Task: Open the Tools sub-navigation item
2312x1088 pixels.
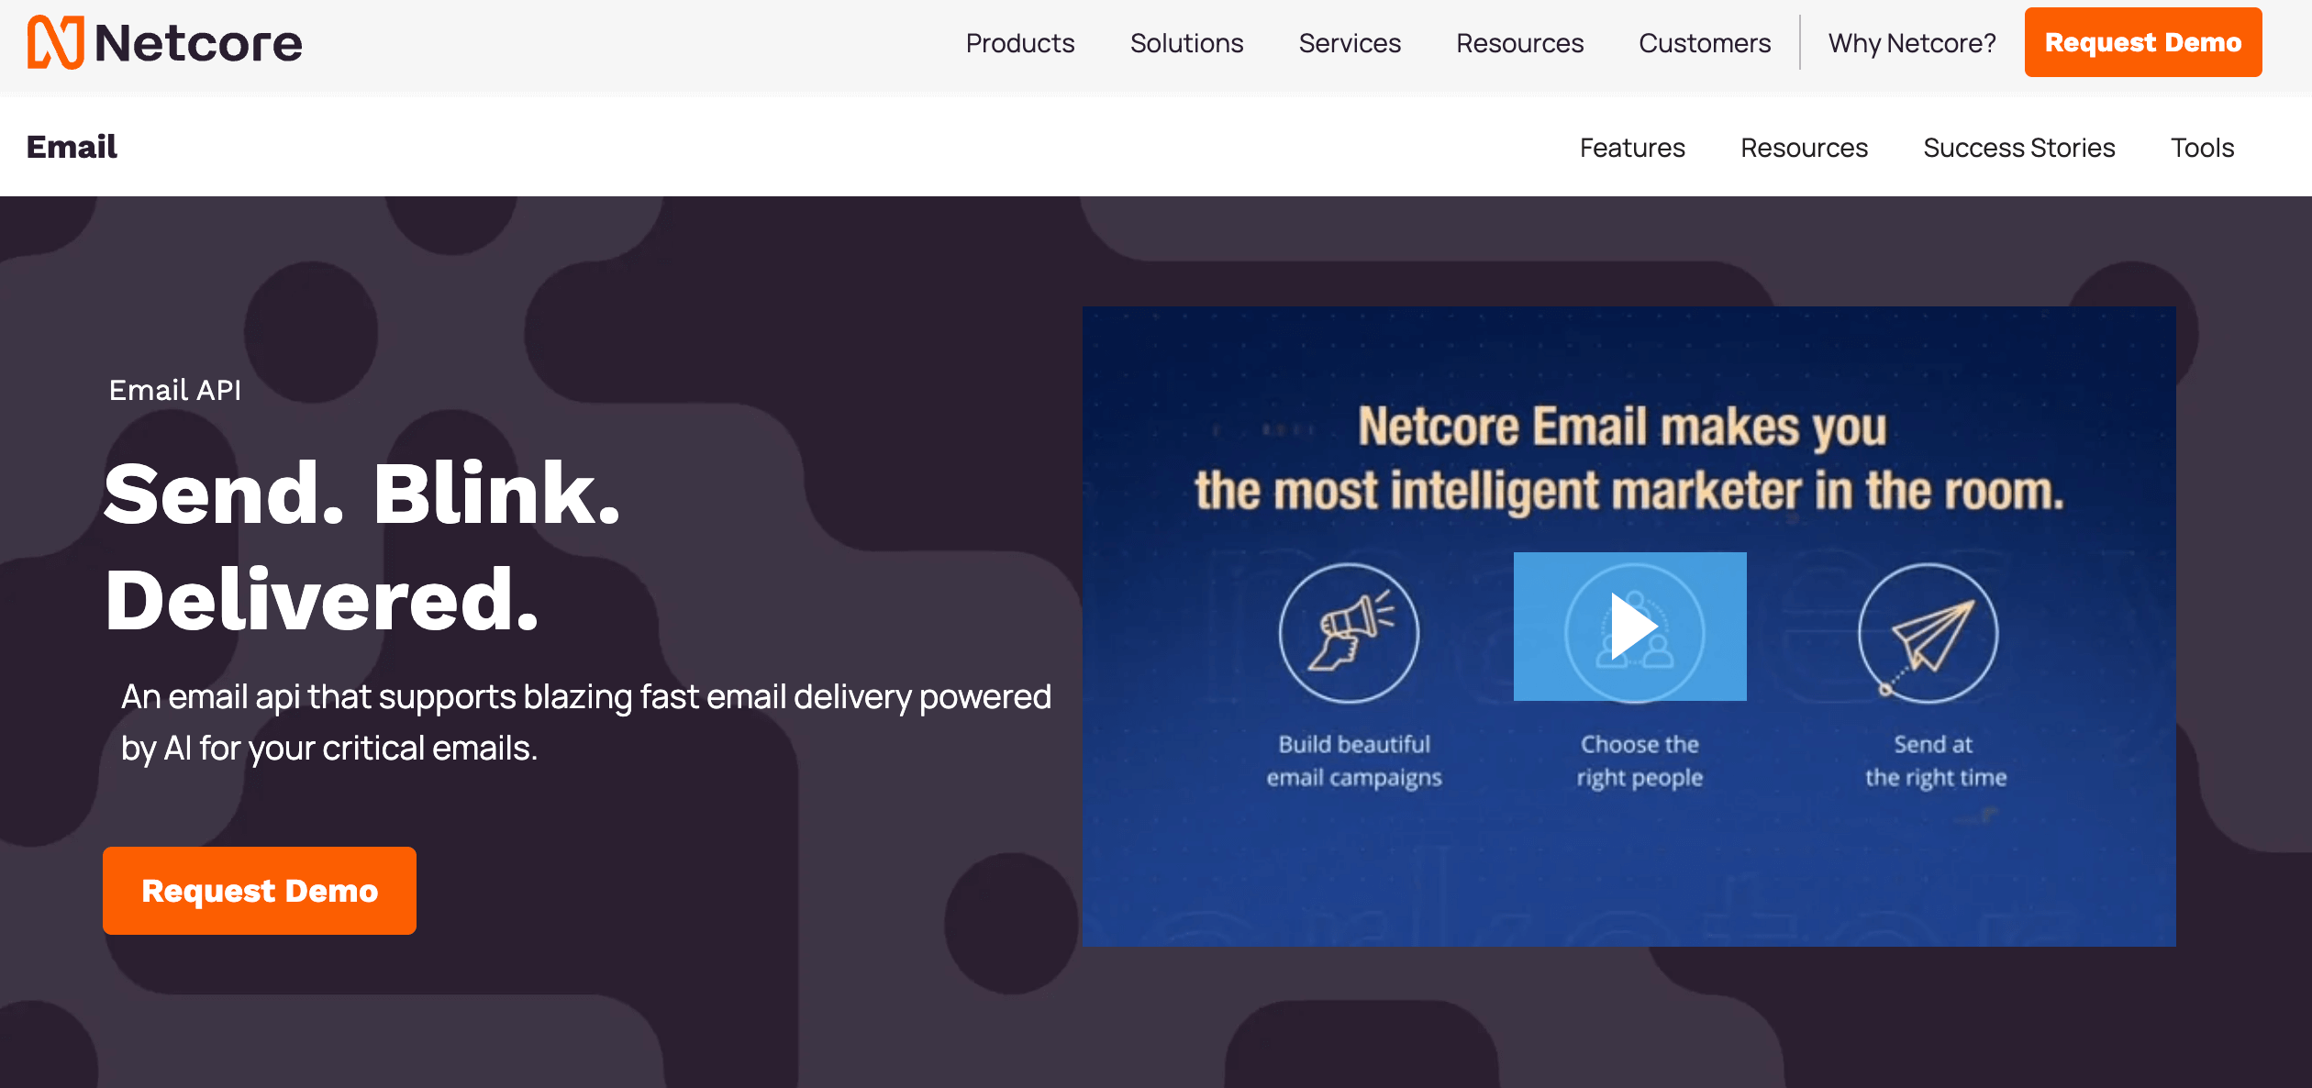Action: (2202, 148)
